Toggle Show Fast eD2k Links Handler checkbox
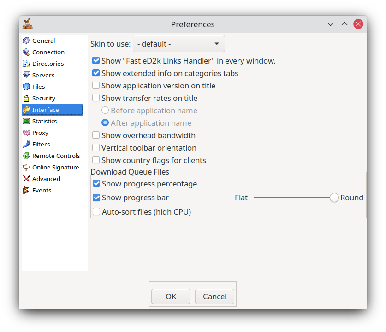Screen dimensions: 386x332 tap(96, 60)
